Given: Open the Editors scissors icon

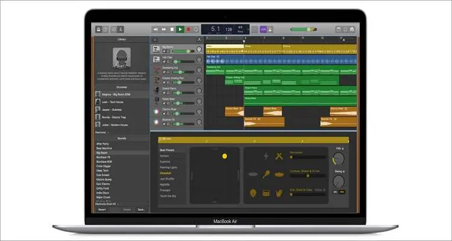Looking at the screenshot, I should point(121,30).
